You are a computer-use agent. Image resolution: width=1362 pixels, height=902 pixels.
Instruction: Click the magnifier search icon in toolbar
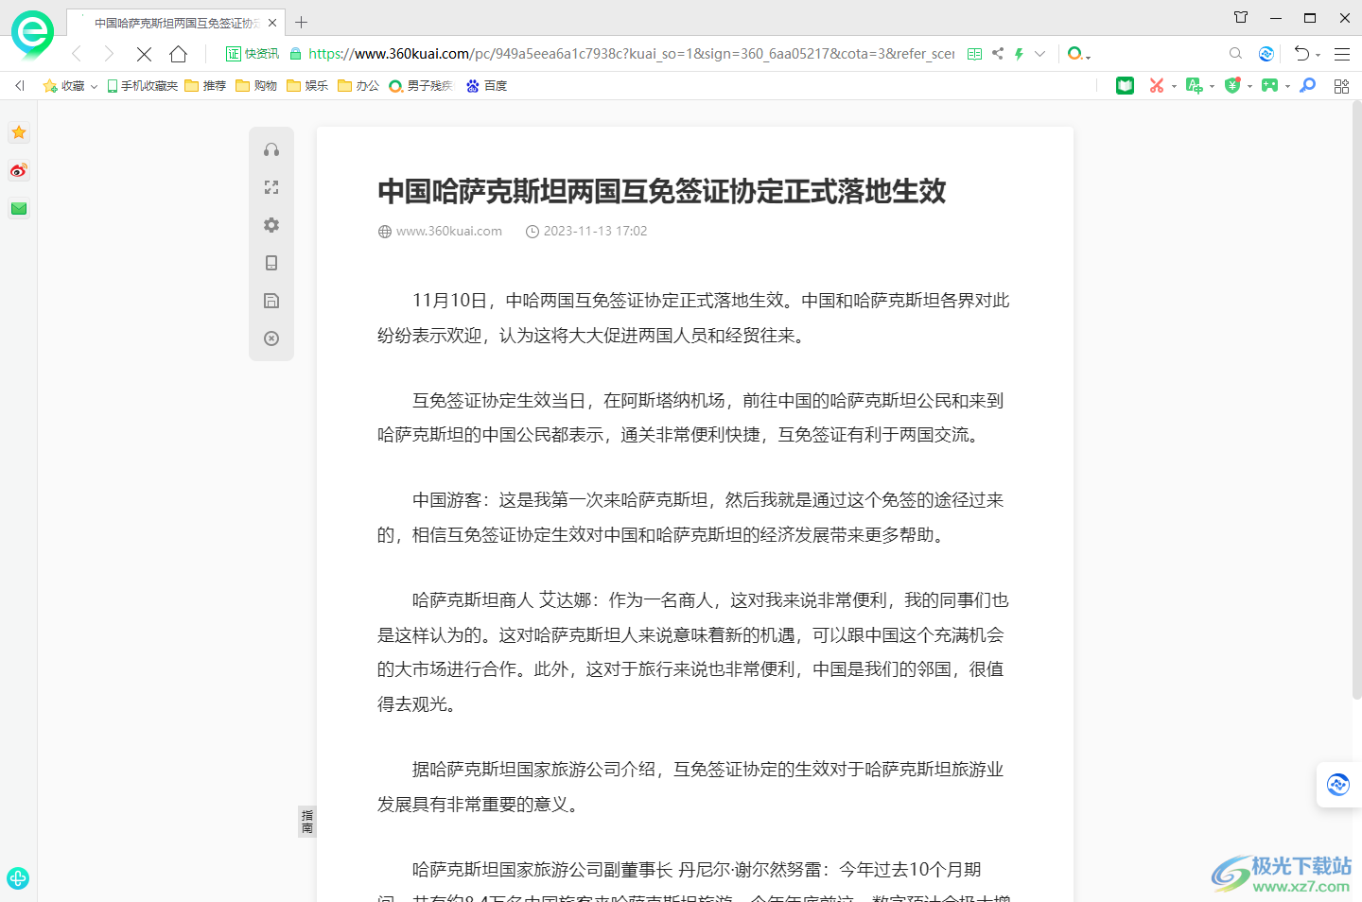1235,54
